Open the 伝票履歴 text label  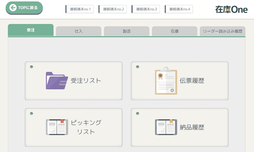coord(192,81)
